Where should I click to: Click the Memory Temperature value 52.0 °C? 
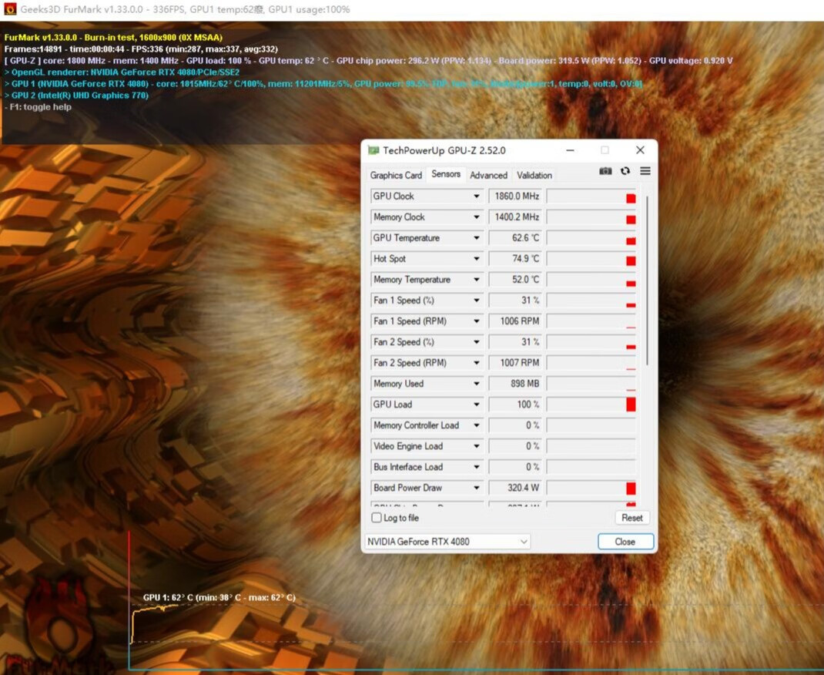pos(515,280)
